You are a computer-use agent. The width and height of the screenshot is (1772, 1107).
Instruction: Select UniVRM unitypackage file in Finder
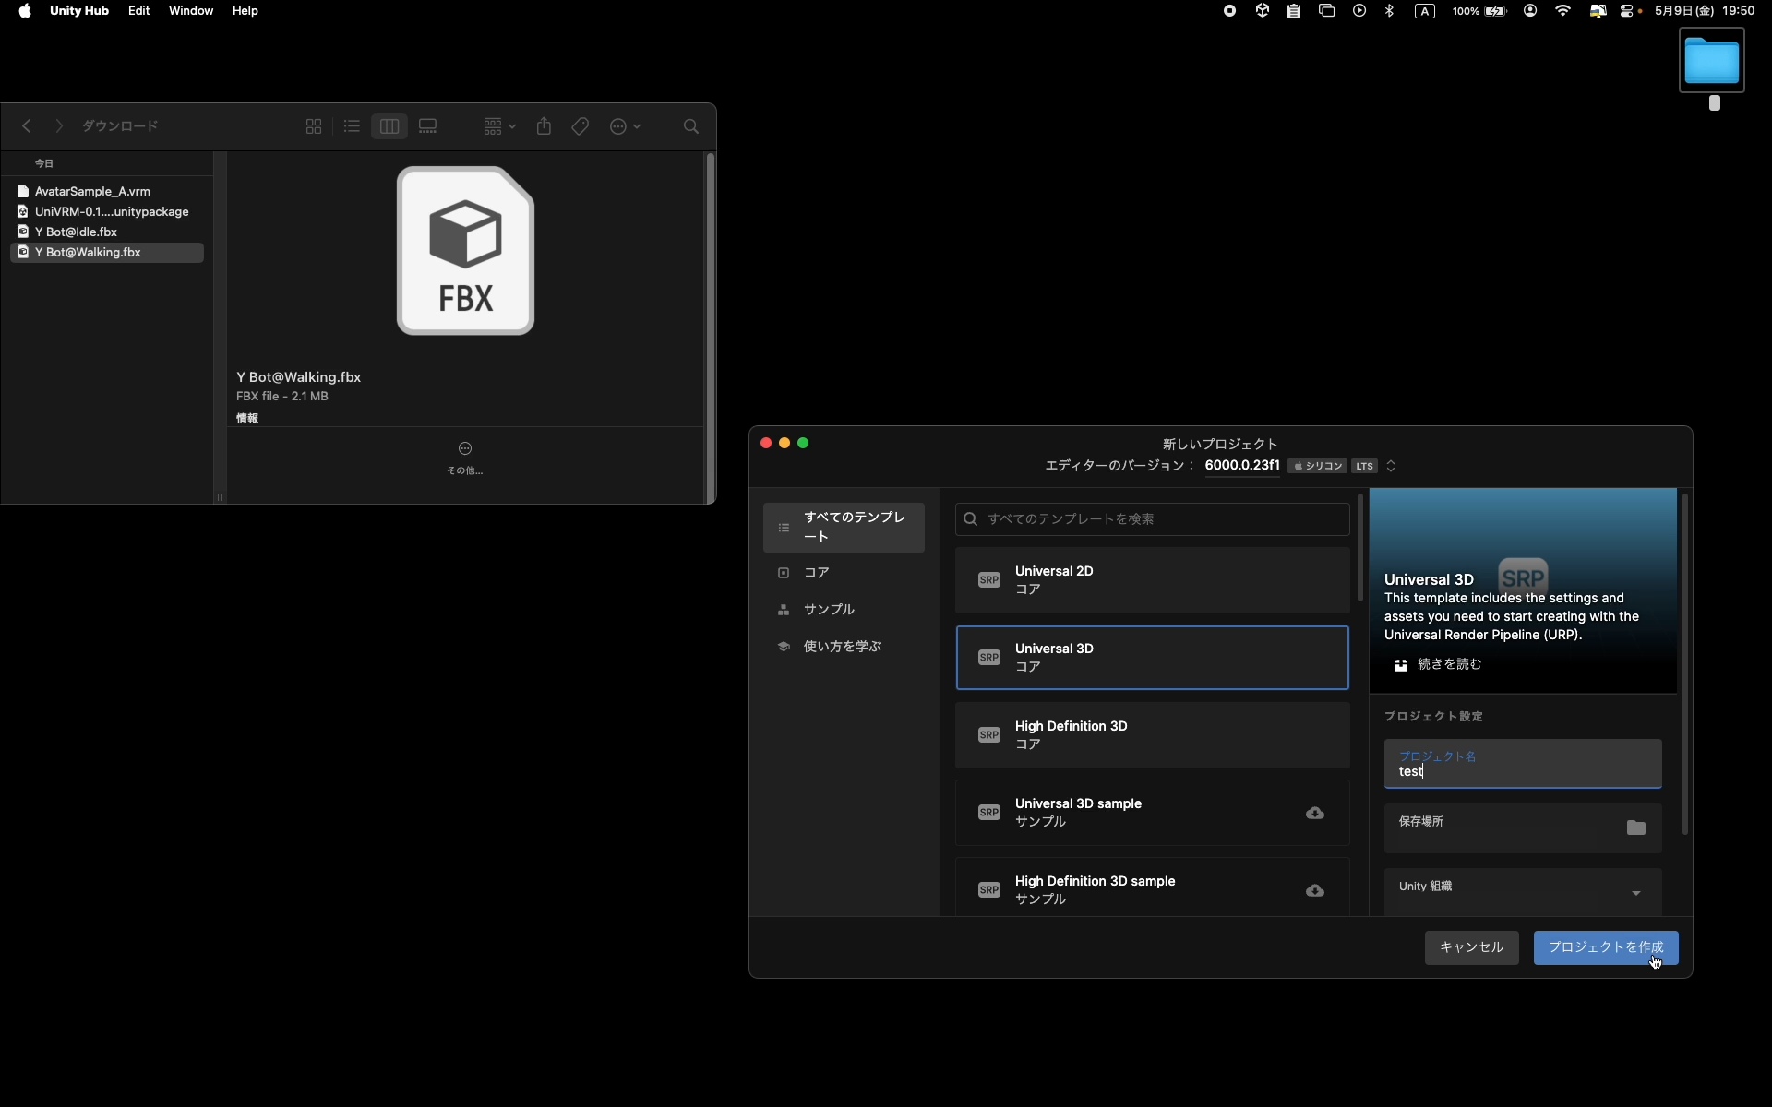pos(107,212)
